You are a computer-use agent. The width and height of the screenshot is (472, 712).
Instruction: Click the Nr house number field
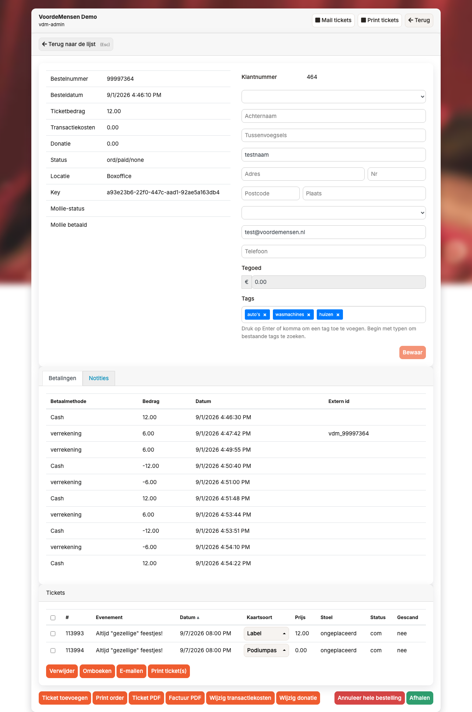(397, 174)
